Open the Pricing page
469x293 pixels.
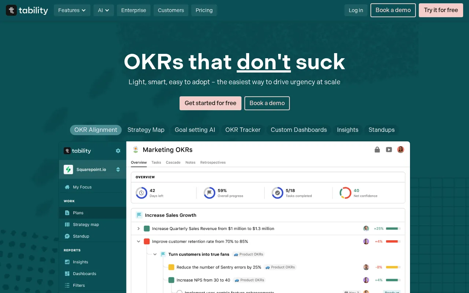point(204,10)
